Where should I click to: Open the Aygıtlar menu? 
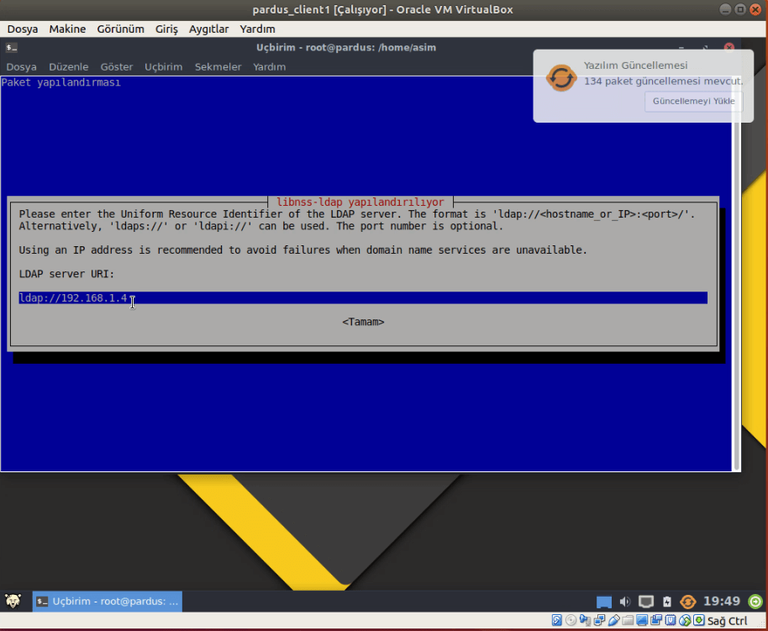point(208,29)
